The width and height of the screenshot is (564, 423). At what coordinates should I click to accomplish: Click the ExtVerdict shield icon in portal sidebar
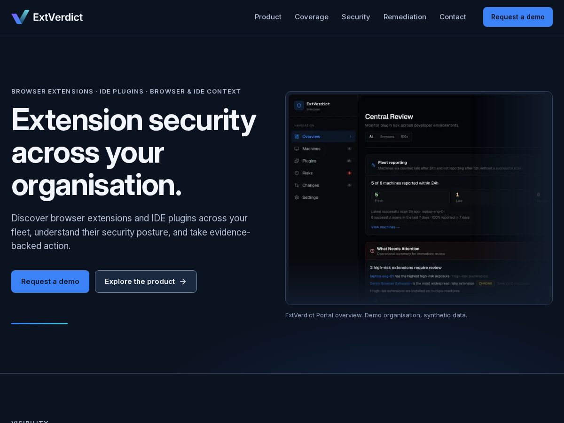pyautogui.click(x=299, y=106)
